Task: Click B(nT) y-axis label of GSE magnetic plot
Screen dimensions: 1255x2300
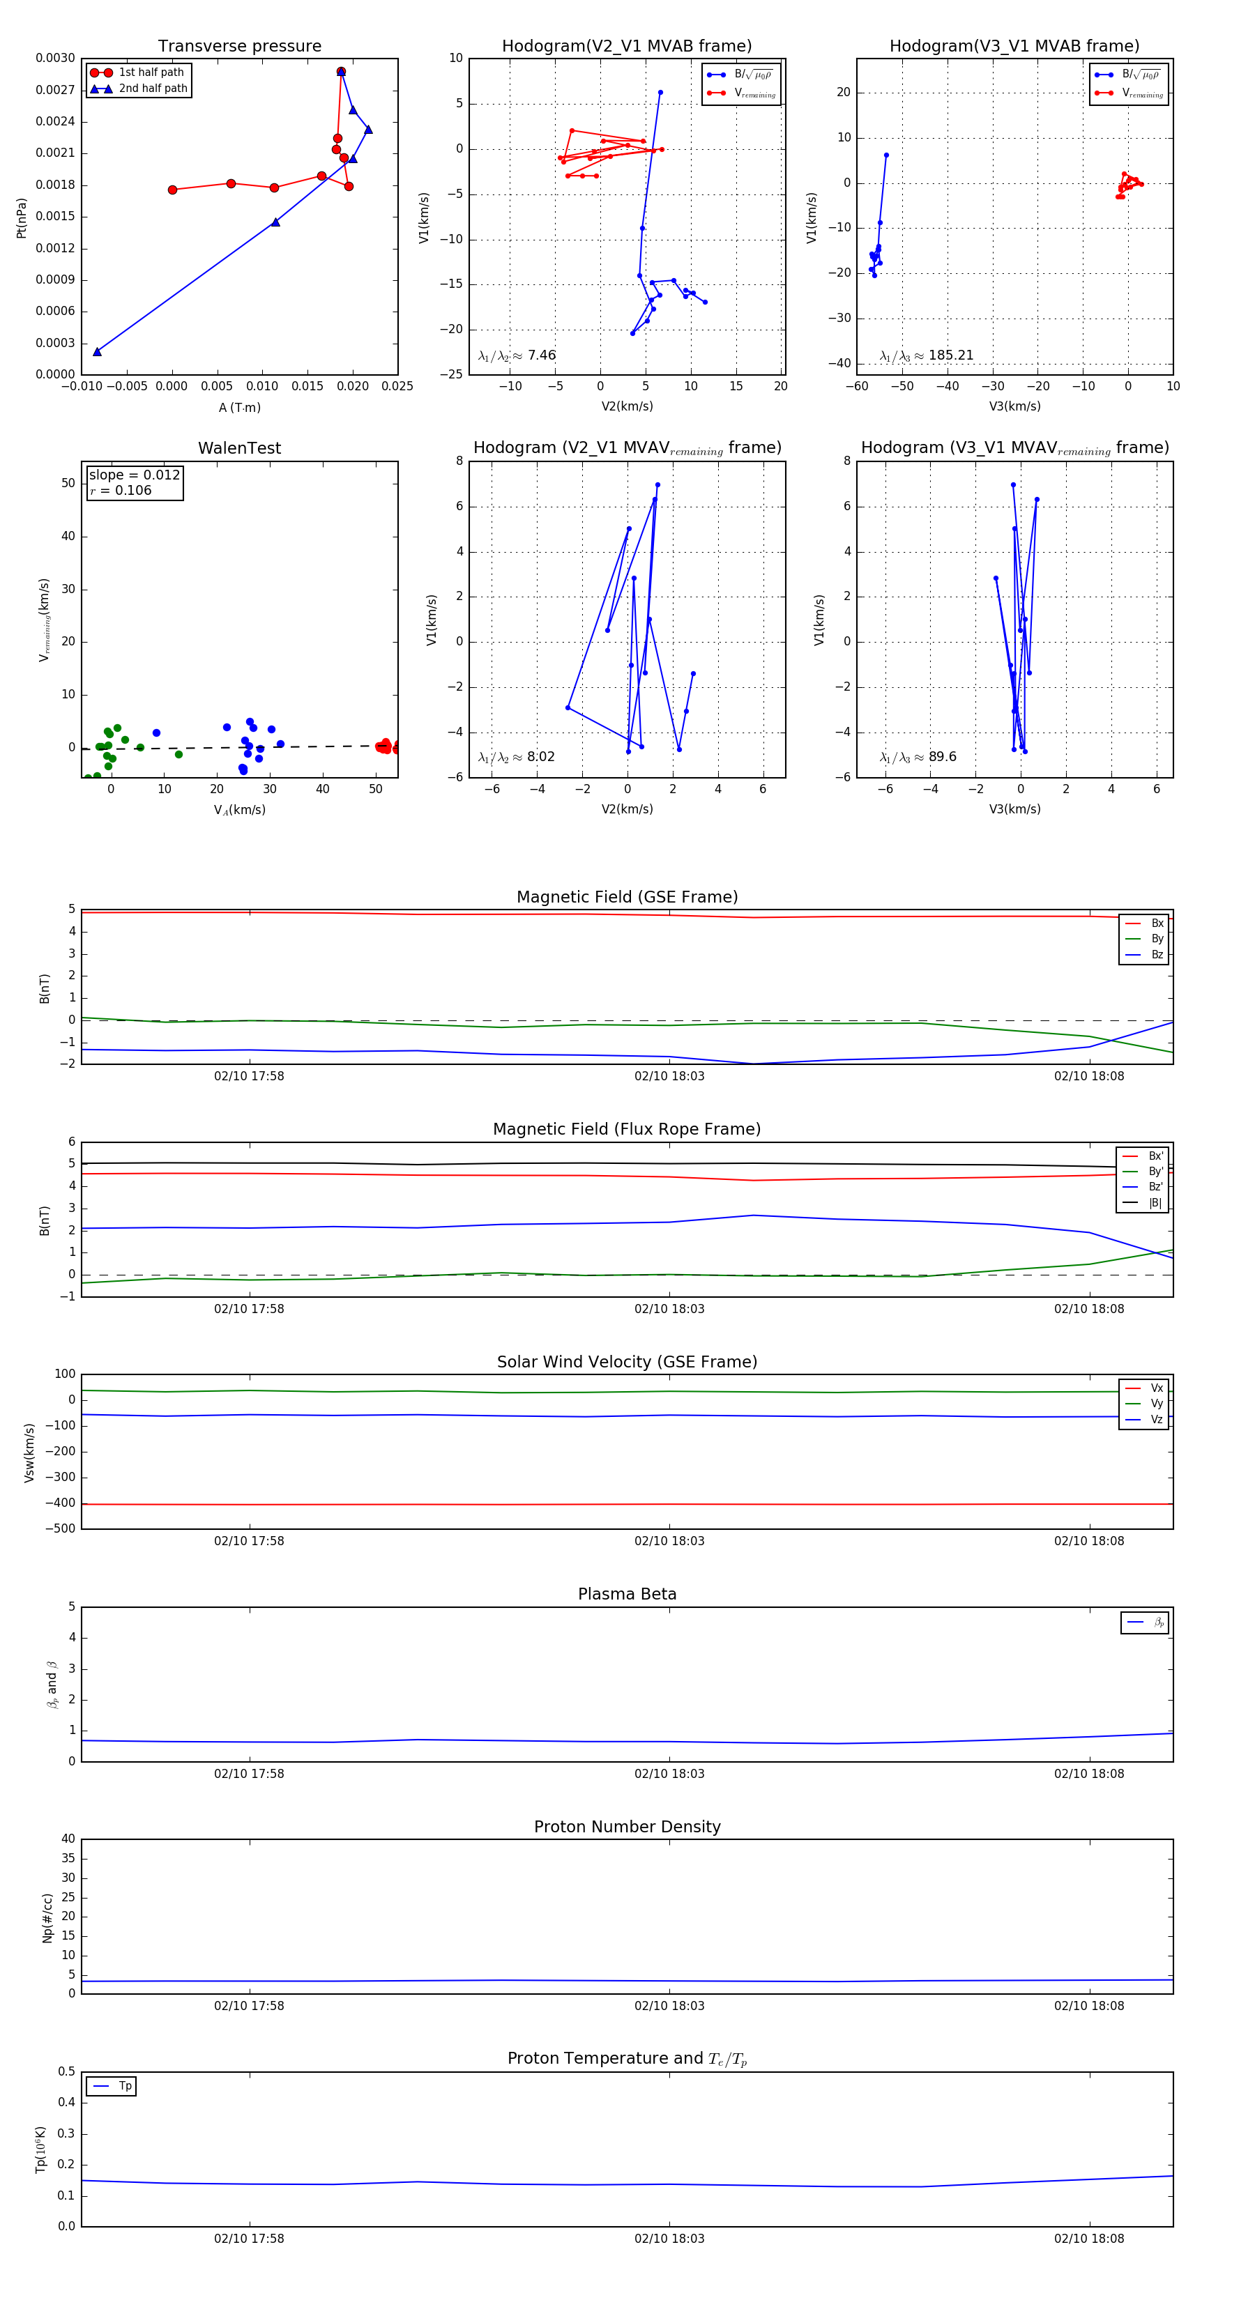Action: pyautogui.click(x=45, y=988)
